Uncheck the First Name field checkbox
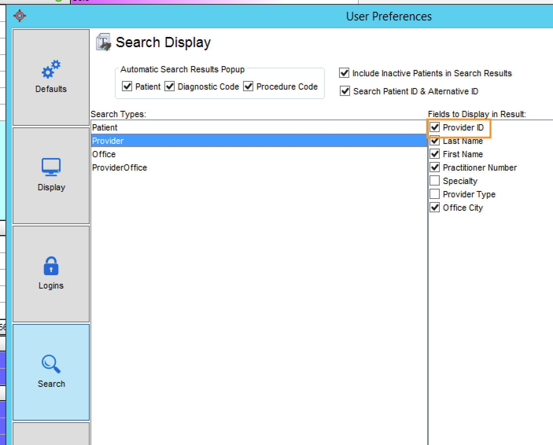Screen dimensions: 553x445 tap(435, 154)
